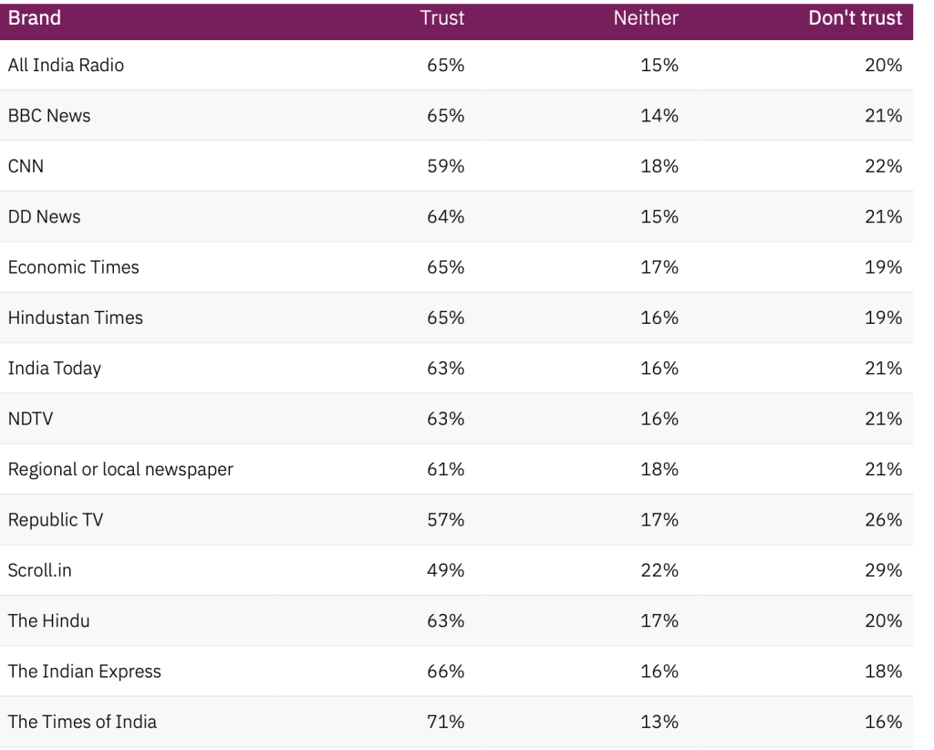Click The Hindu brand name
This screenshot has height=750, width=934.
coord(48,621)
